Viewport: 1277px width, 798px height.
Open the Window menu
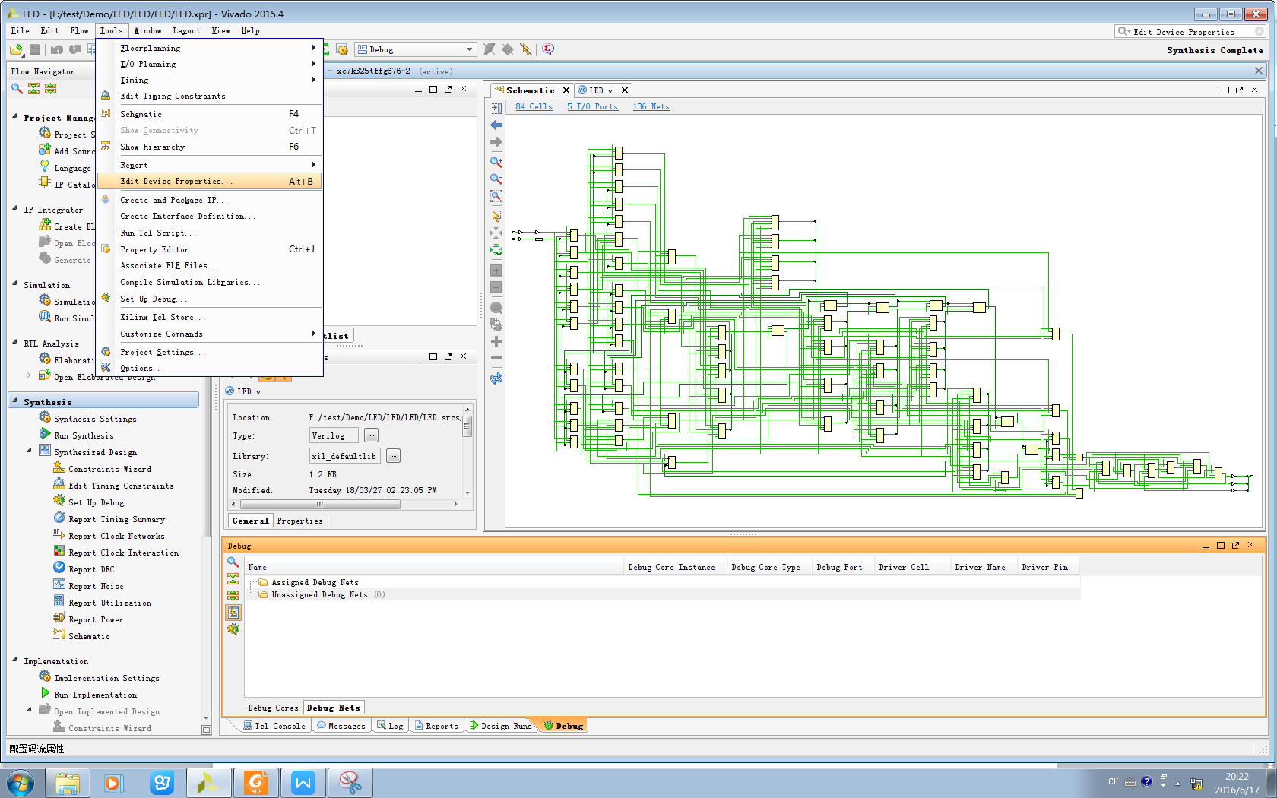coord(147,30)
